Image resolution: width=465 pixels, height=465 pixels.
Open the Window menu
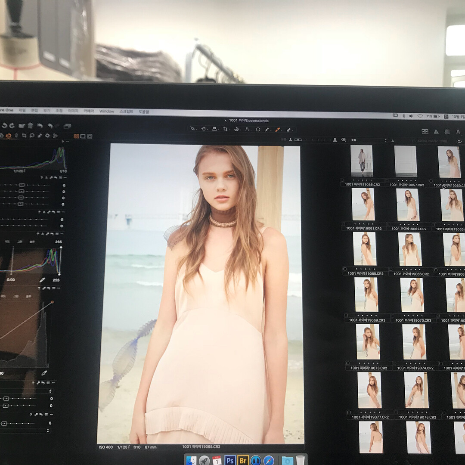[x=107, y=111]
